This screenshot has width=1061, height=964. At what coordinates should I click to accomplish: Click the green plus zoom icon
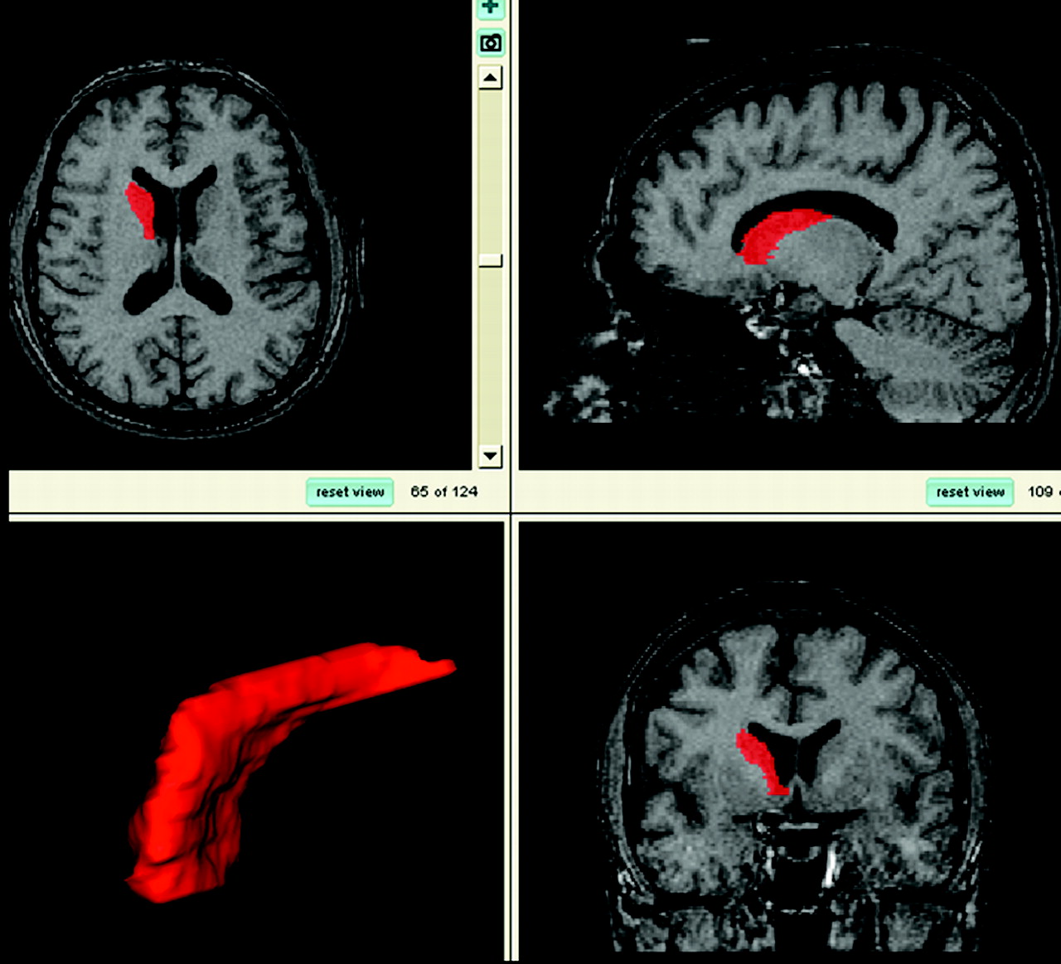491,7
